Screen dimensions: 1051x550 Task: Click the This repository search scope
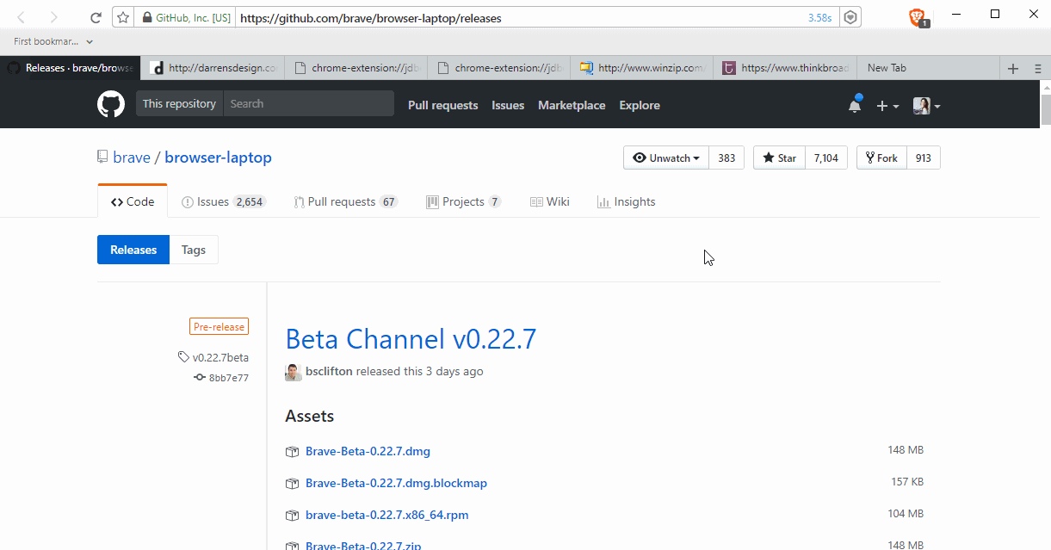179,103
